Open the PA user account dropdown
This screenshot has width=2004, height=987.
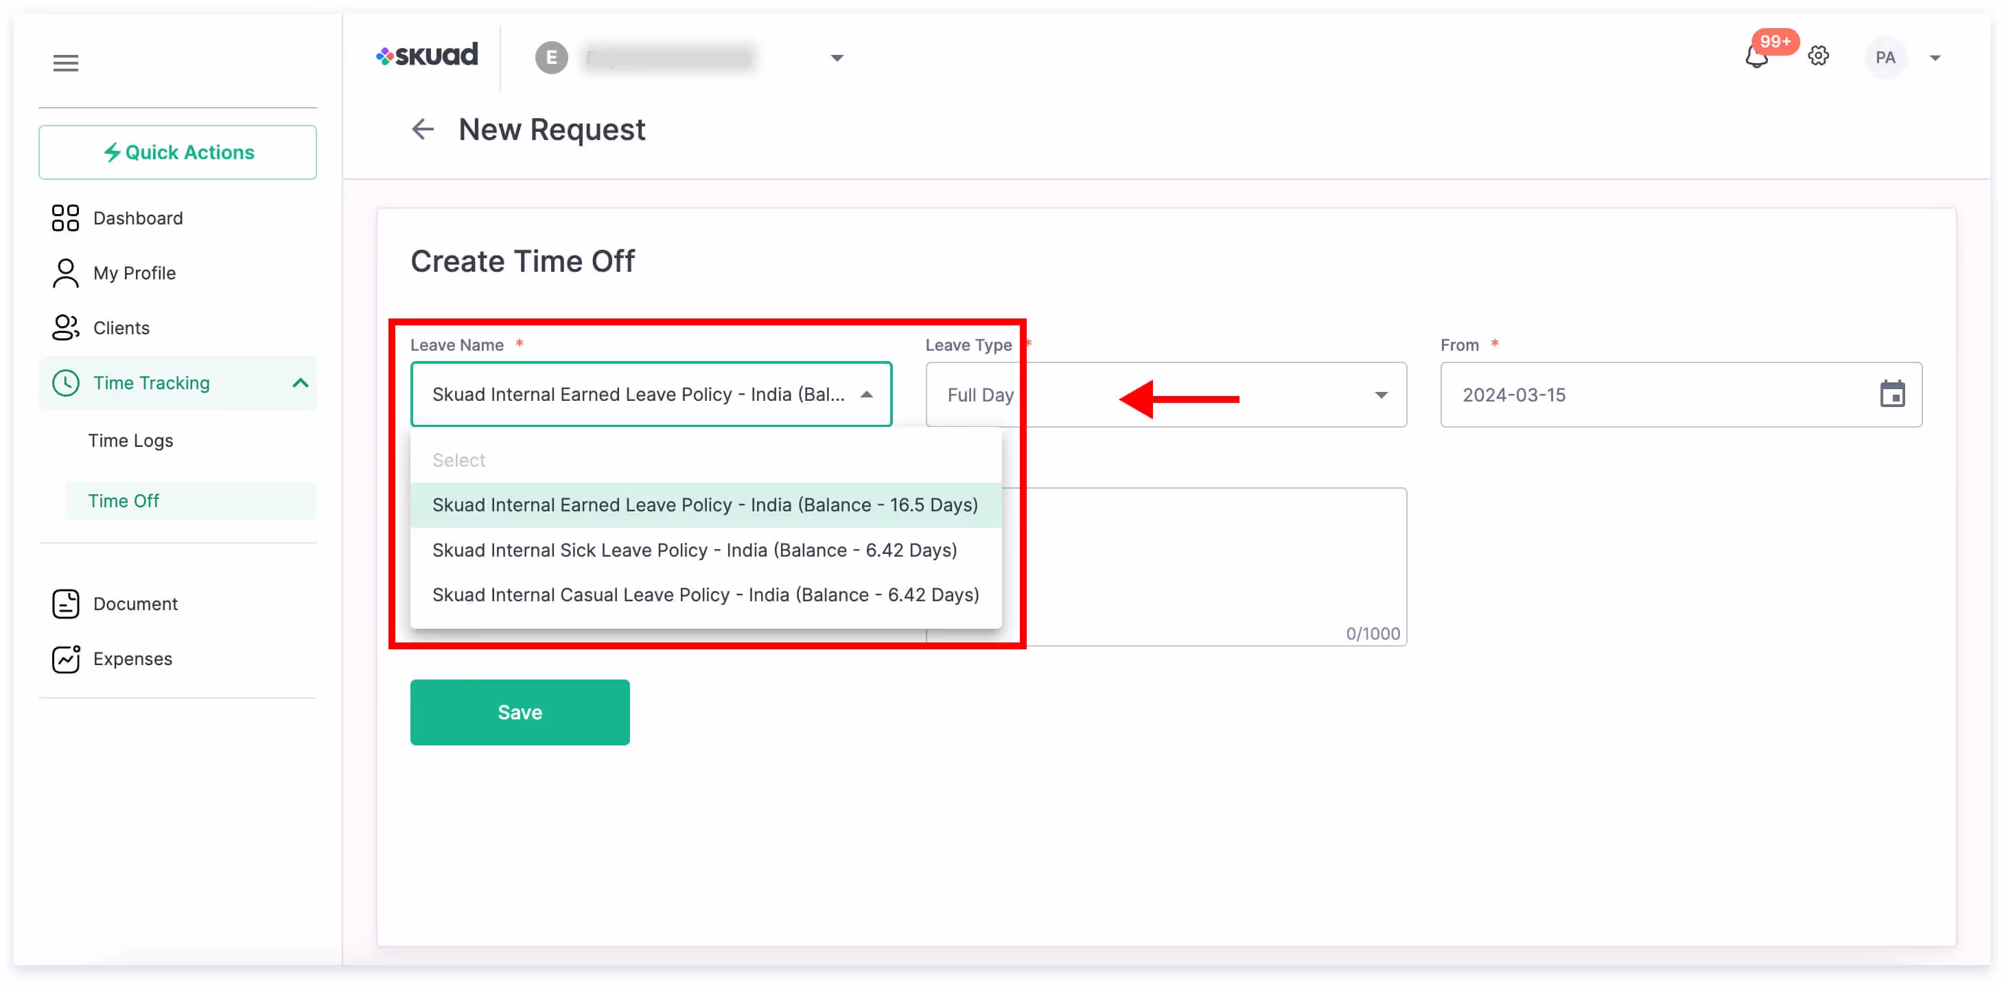click(x=1935, y=58)
